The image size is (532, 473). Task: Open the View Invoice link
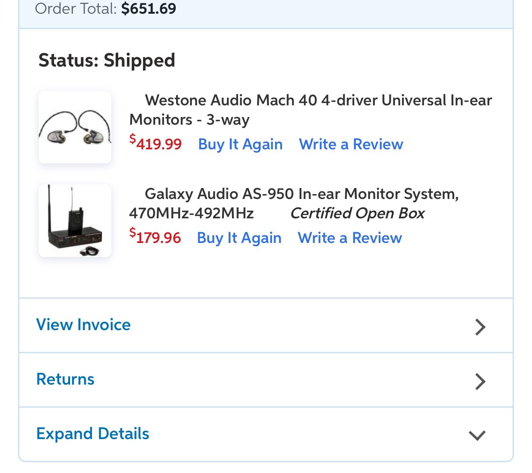[83, 324]
